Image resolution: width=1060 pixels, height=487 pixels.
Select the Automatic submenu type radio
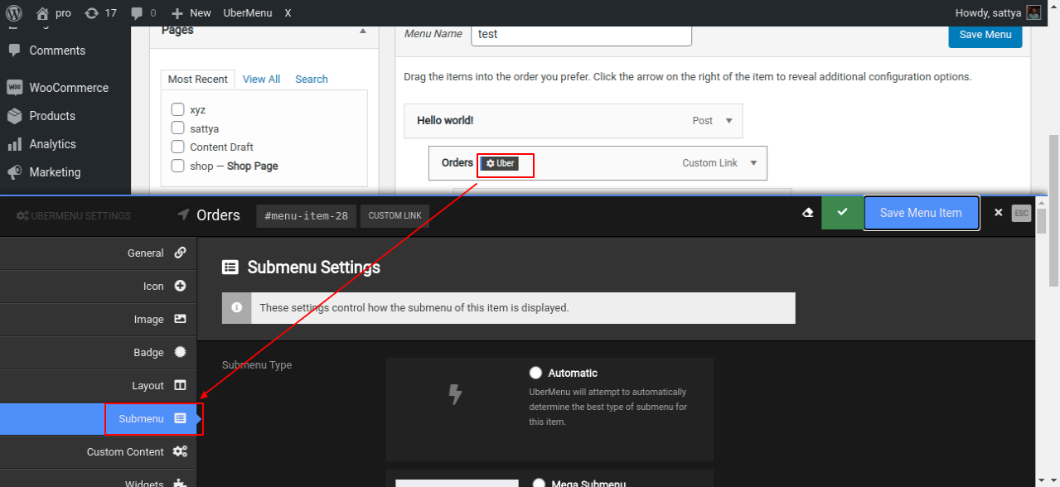pos(535,373)
